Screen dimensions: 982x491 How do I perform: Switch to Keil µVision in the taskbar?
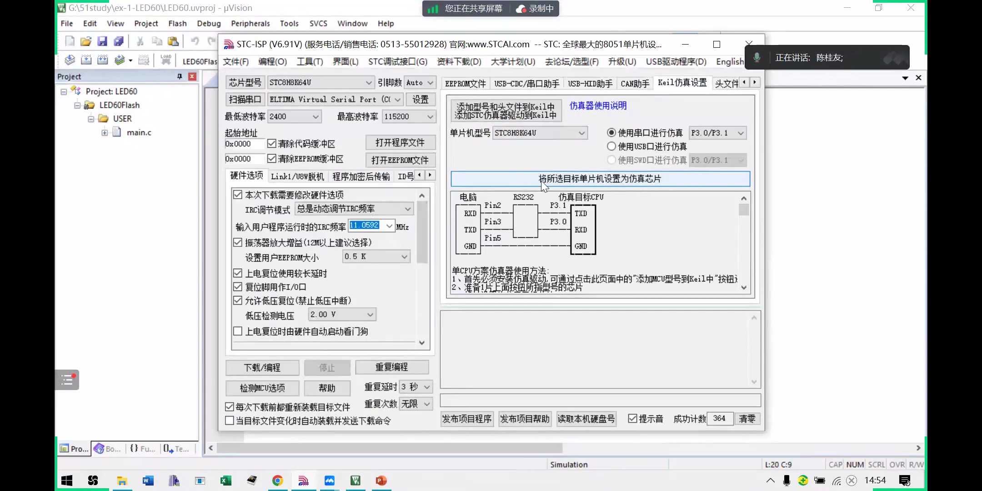point(356,481)
